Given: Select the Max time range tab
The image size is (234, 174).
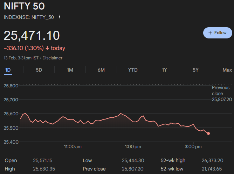Looking at the screenshot, I should (x=227, y=70).
